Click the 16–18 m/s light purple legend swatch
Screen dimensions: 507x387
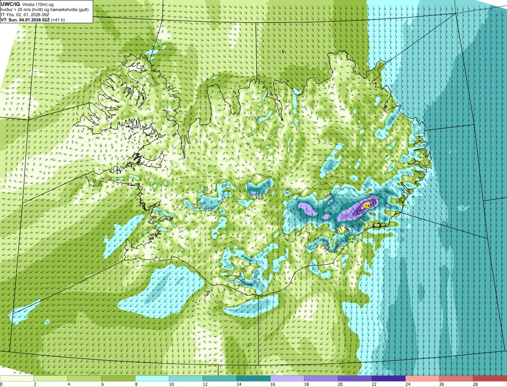click(x=287, y=378)
